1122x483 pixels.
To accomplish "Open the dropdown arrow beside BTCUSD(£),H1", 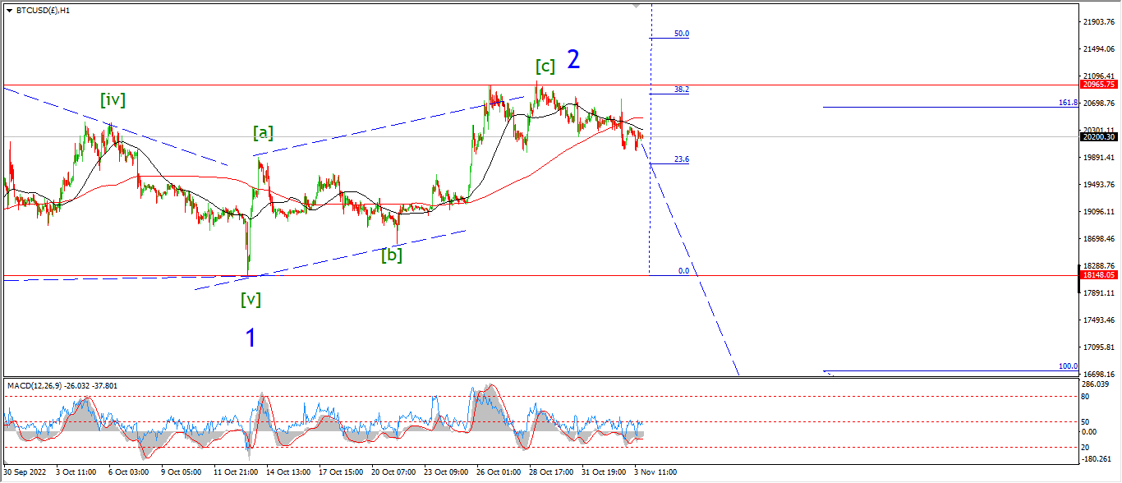I will (x=9, y=11).
